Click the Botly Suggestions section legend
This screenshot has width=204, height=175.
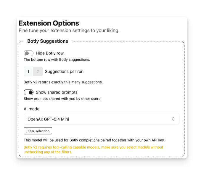pos(48,41)
